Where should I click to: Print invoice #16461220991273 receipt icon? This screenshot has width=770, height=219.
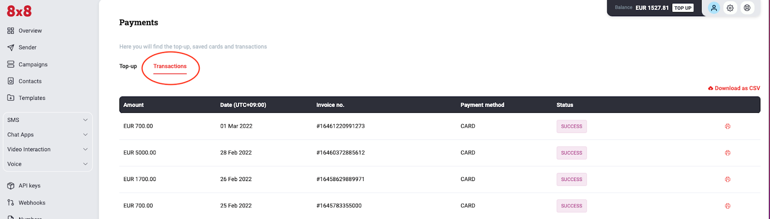click(728, 126)
